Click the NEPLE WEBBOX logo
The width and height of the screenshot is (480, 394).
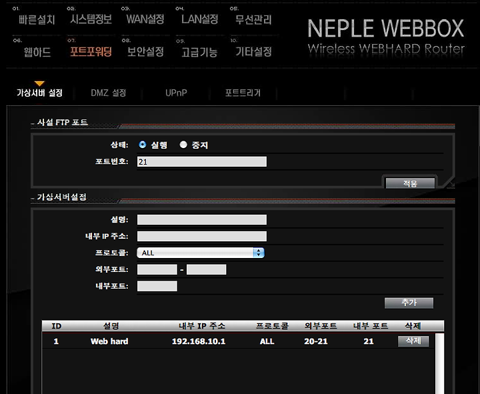coord(386,37)
